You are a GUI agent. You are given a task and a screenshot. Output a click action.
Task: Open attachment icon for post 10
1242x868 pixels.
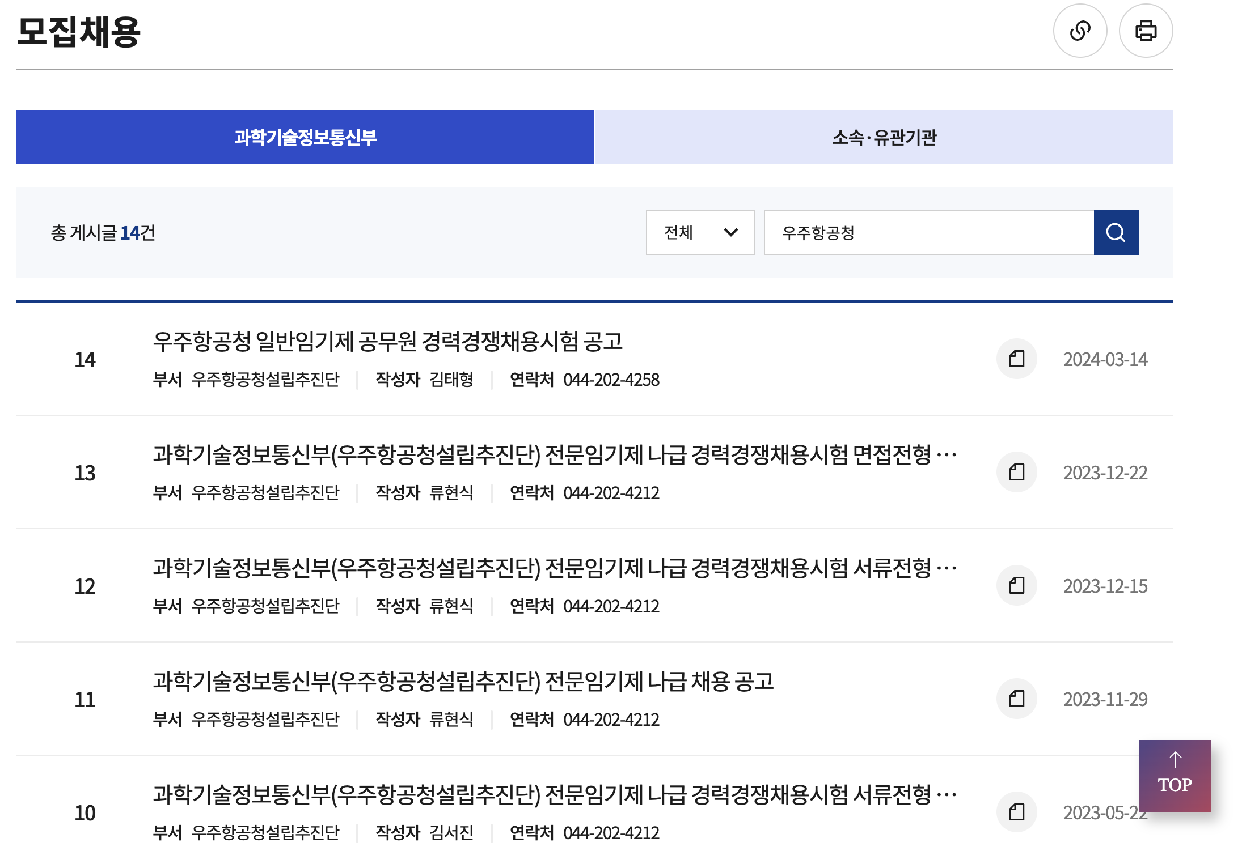coord(1016,812)
